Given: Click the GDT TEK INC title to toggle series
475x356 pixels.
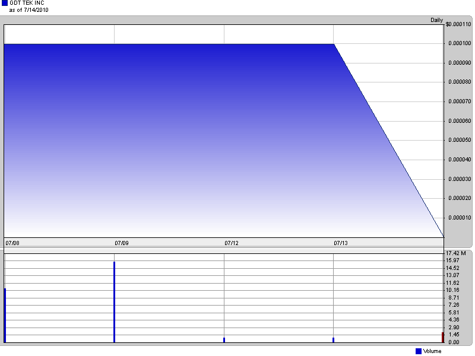Looking at the screenshot, I should pos(27,4).
